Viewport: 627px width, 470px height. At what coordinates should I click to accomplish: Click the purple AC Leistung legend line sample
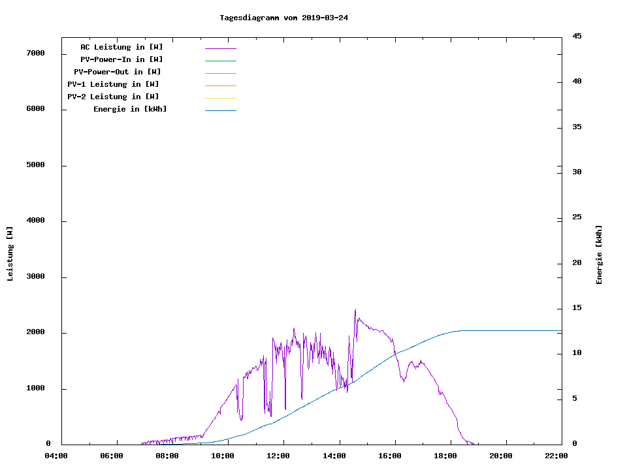pyautogui.click(x=220, y=48)
